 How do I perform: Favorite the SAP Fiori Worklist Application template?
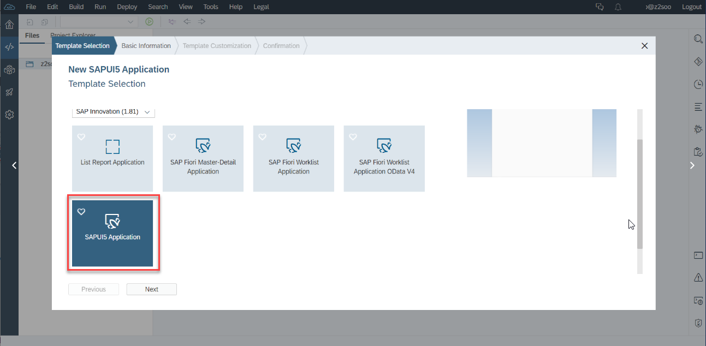tap(263, 137)
